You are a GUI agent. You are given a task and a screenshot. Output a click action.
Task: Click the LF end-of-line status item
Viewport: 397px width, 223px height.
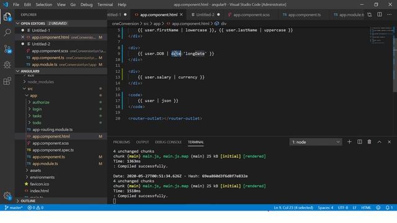(x=354, y=208)
